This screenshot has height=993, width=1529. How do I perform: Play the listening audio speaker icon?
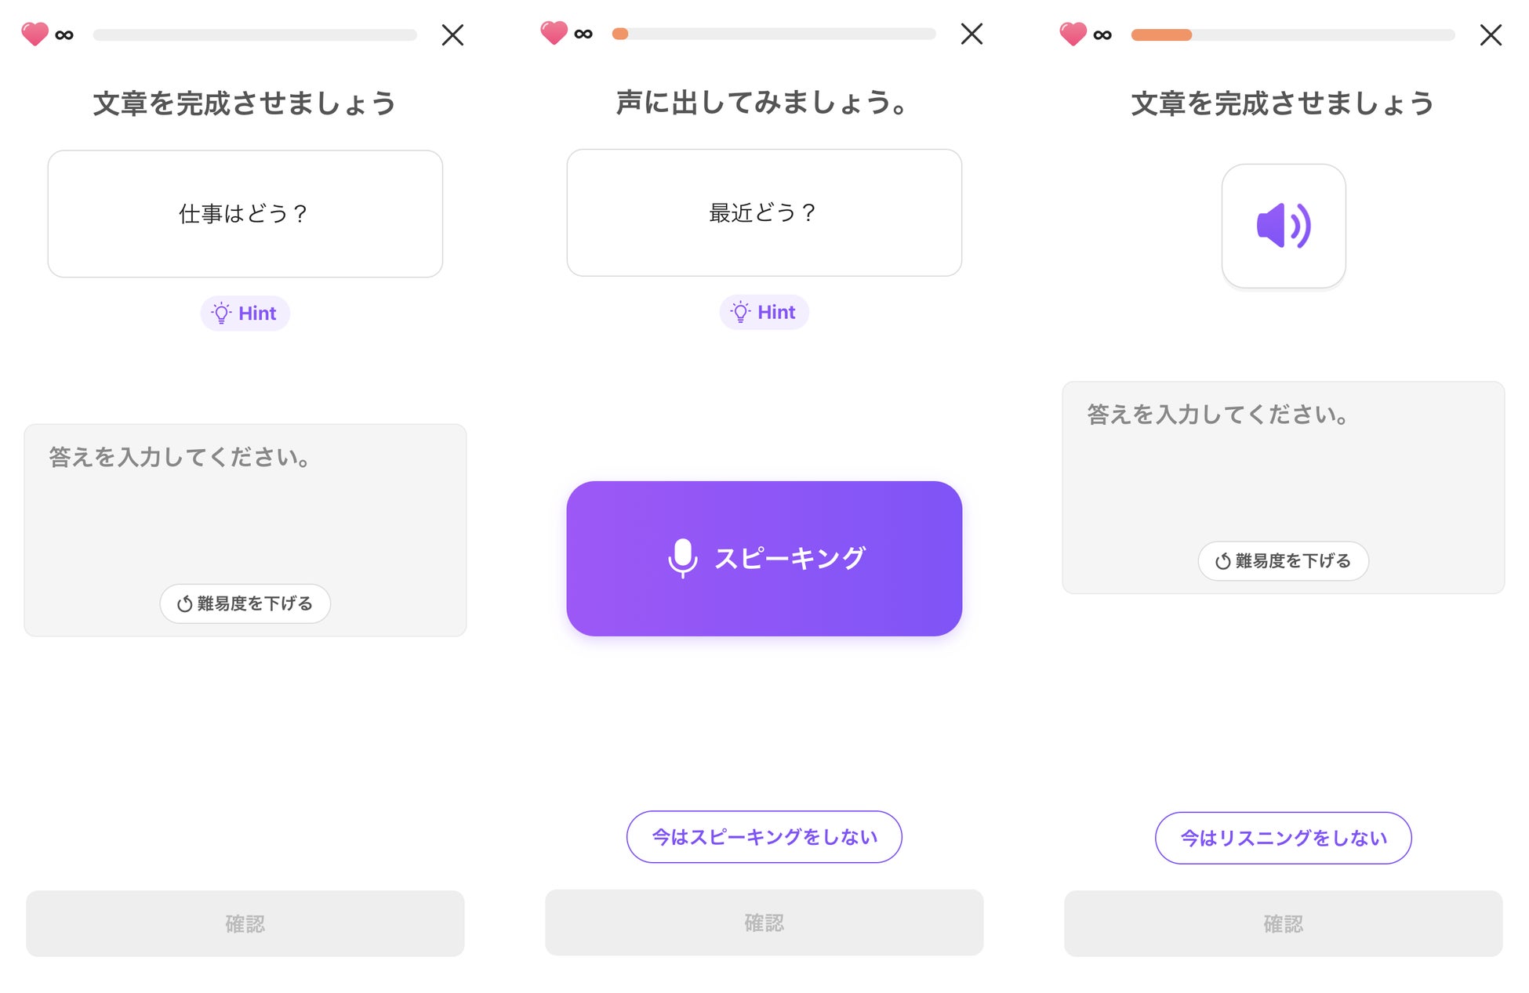coord(1283,226)
